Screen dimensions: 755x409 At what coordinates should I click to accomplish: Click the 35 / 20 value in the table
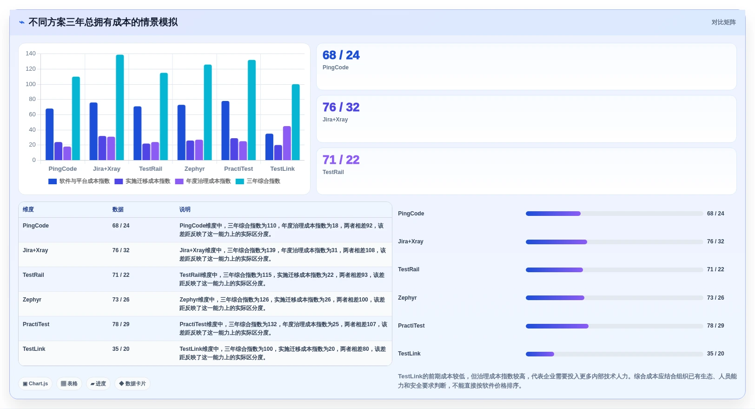pos(121,349)
